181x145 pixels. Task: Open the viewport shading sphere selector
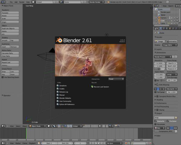pos(50,126)
